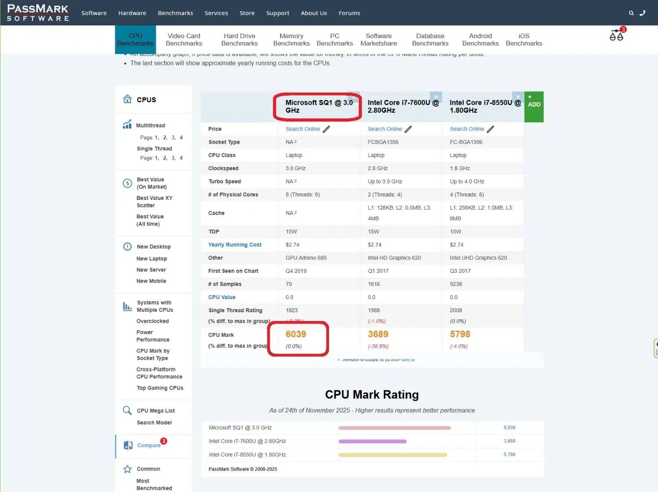
Task: Open the Benchmarks menu in top navigation
Action: pyautogui.click(x=175, y=13)
